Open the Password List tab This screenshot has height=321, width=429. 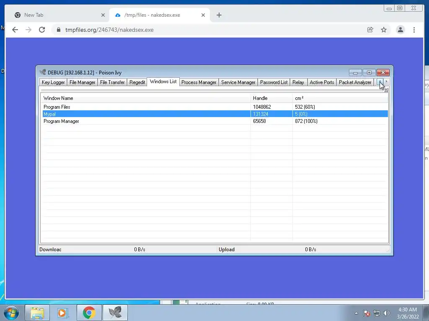[274, 82]
